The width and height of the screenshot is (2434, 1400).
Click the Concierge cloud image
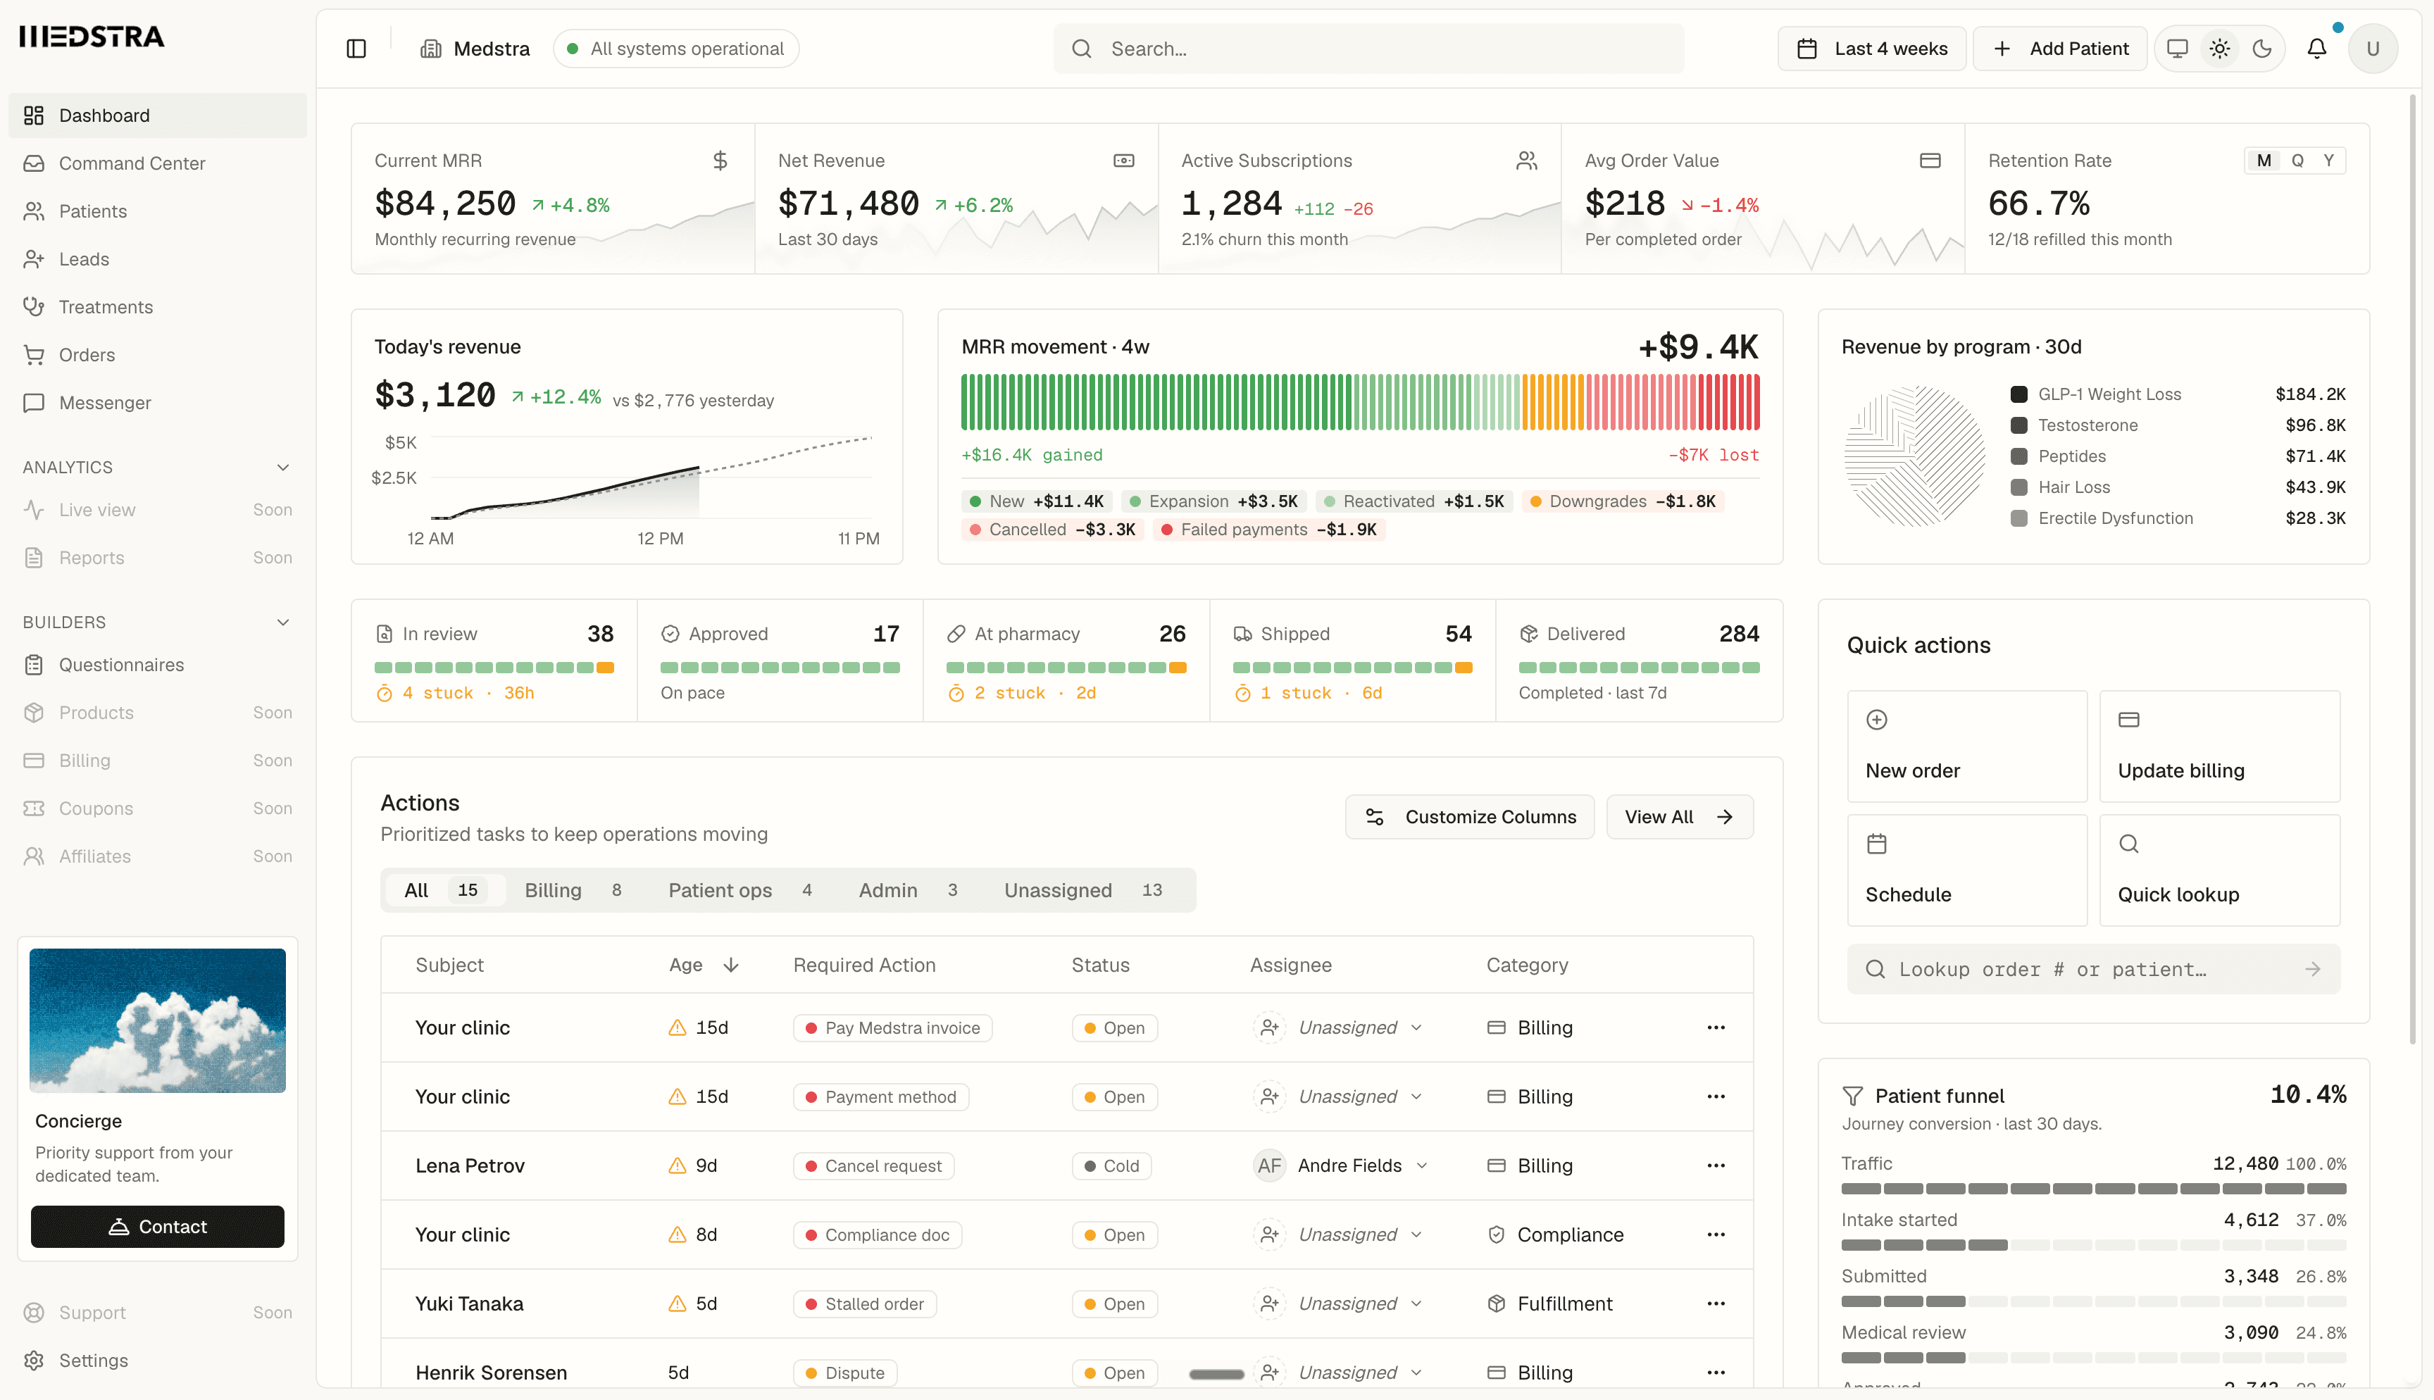(158, 1020)
